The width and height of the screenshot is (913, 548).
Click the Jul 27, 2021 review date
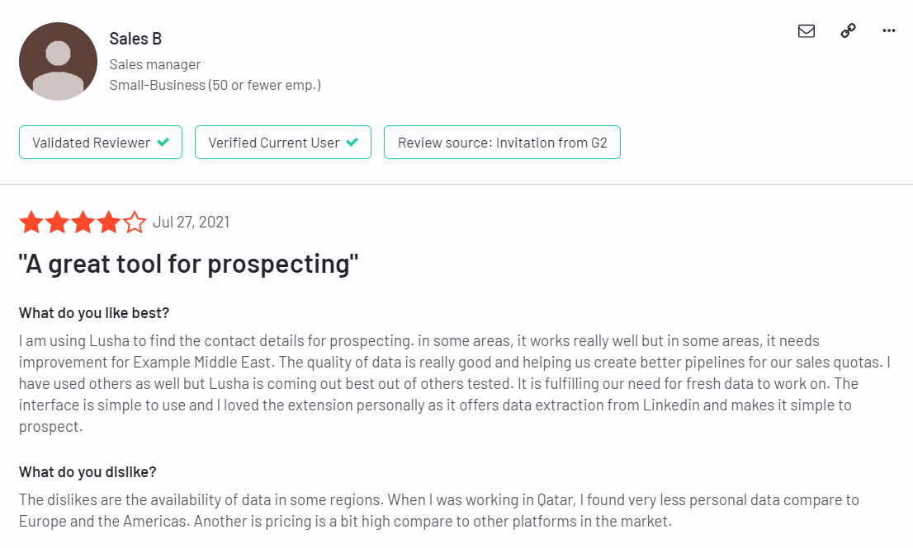(191, 222)
